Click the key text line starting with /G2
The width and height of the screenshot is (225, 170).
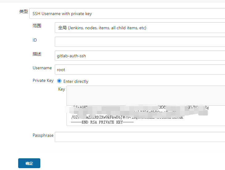[x=127, y=117]
